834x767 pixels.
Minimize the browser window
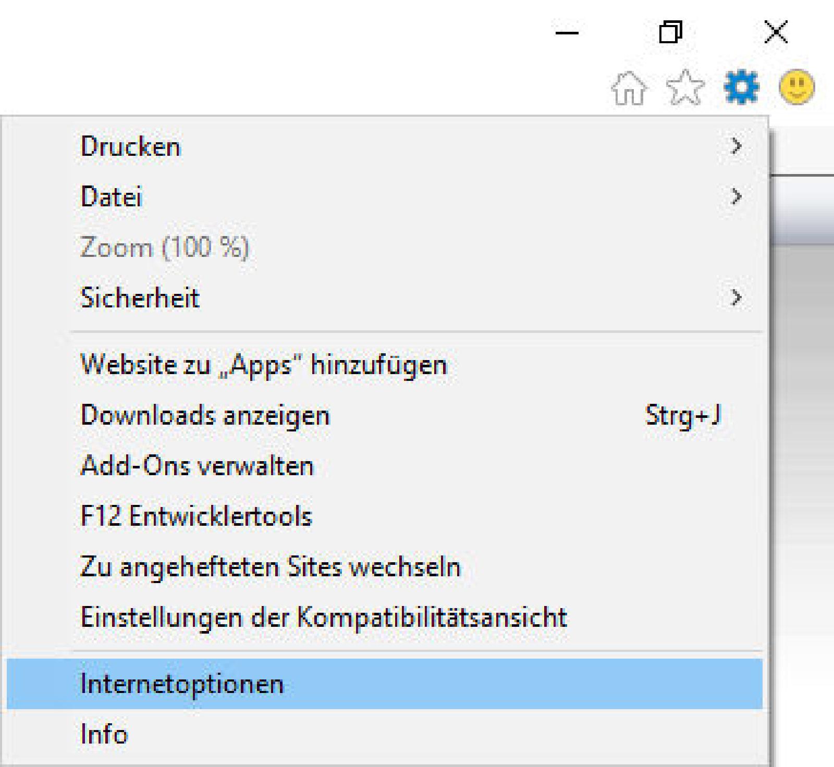tap(567, 33)
